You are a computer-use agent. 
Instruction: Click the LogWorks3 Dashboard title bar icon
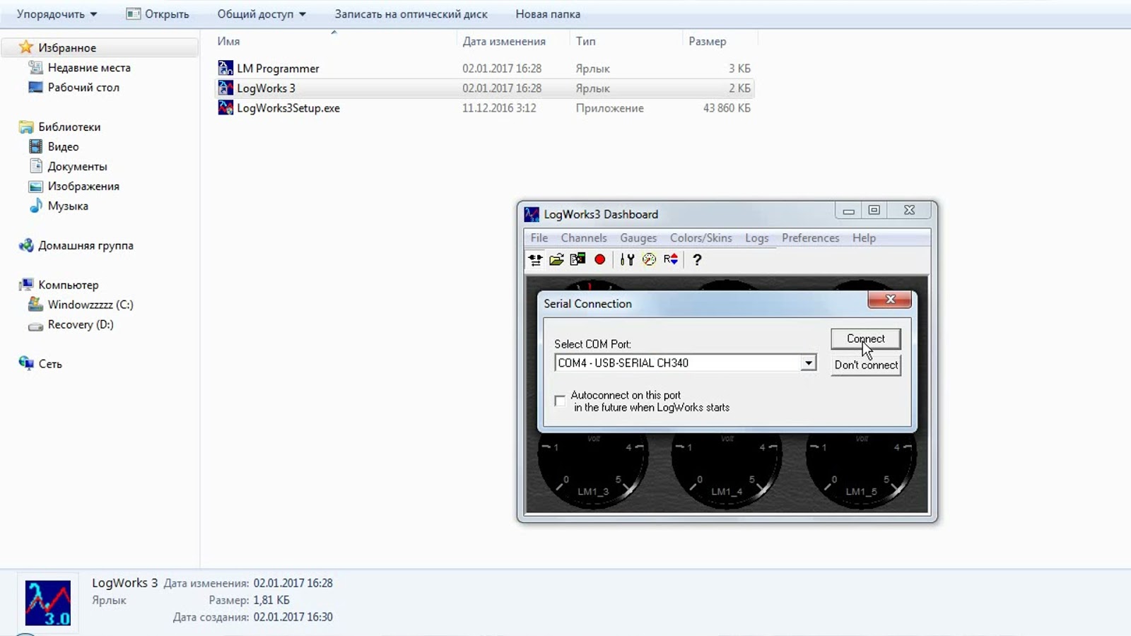(x=532, y=214)
